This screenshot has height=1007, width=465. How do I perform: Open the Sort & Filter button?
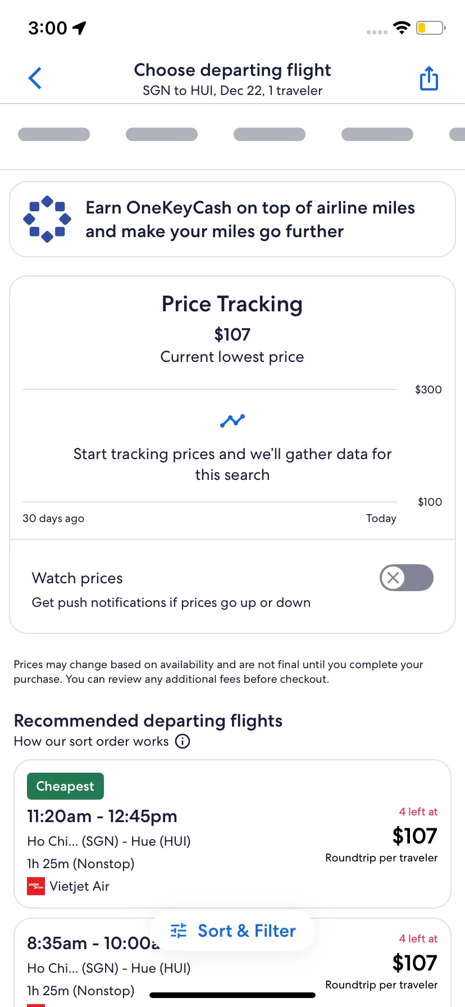click(x=233, y=931)
